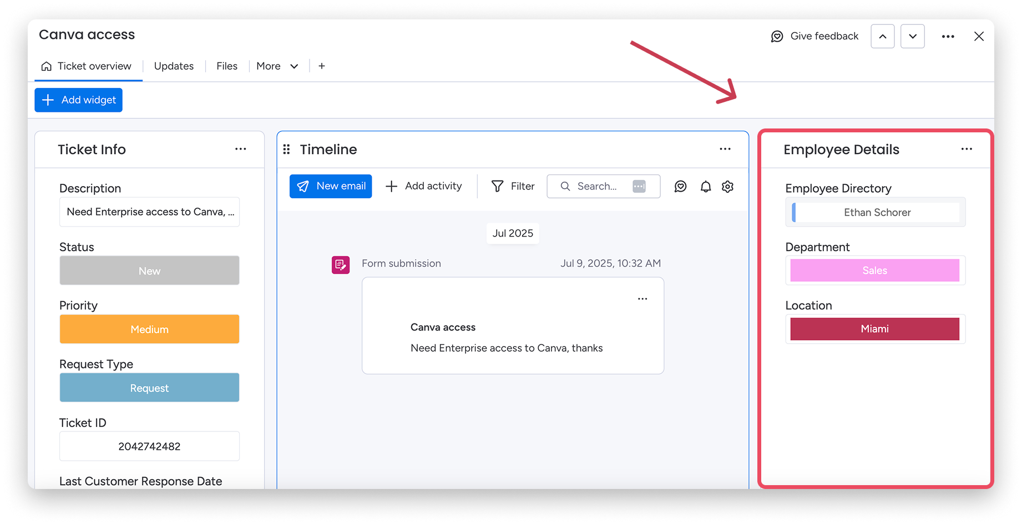This screenshot has width=1022, height=525.
Task: Click the Jul 2025 date marker
Action: click(x=513, y=233)
